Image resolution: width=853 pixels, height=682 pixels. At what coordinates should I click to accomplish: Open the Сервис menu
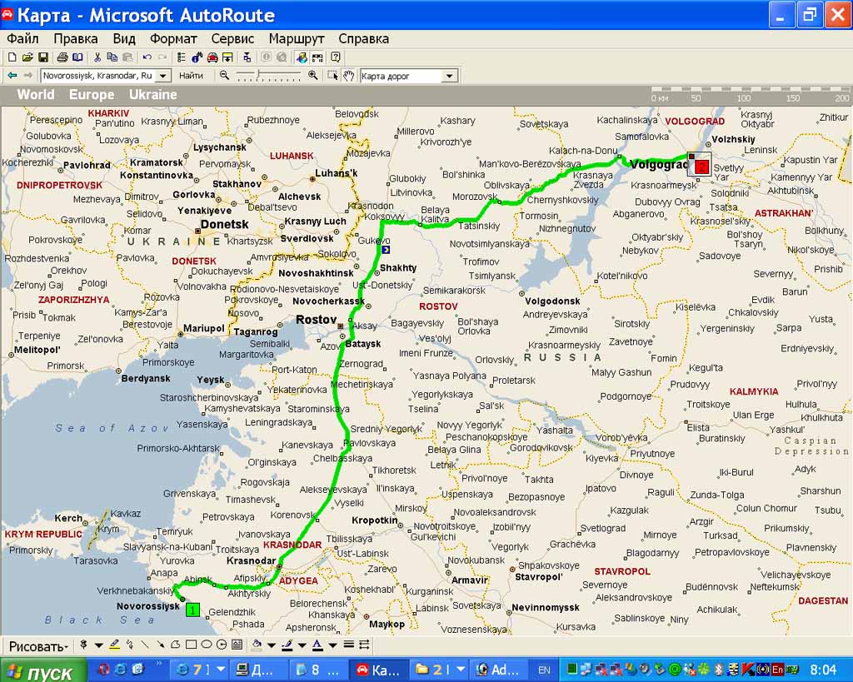click(232, 38)
